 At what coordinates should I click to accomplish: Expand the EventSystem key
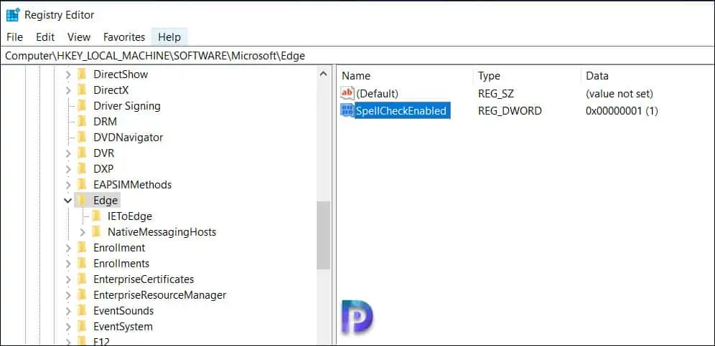pyautogui.click(x=68, y=327)
